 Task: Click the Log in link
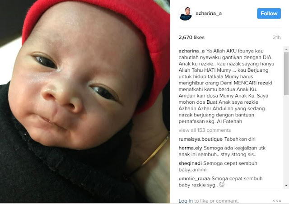(x=186, y=201)
